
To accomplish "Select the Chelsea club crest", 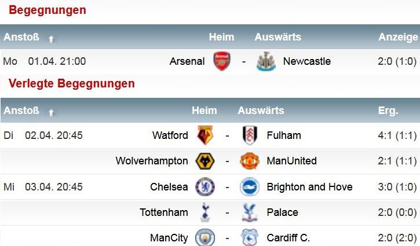I will coord(205,186).
